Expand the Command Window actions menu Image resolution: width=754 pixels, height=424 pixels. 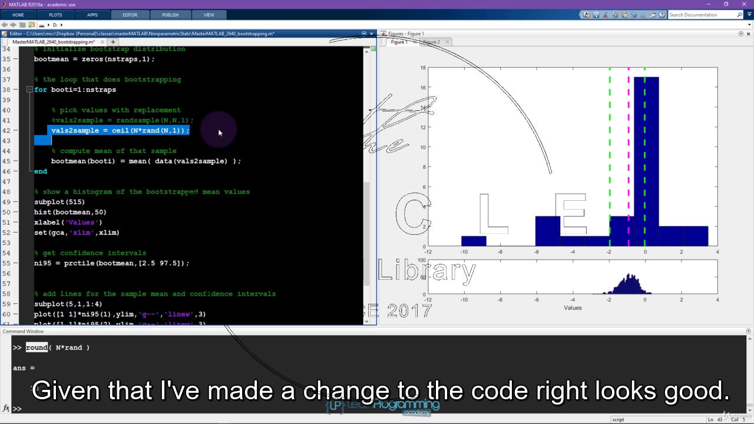click(x=749, y=332)
